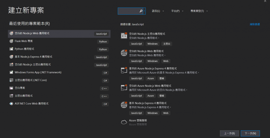Click 主控台 tag under Node.js console result

point(167,44)
